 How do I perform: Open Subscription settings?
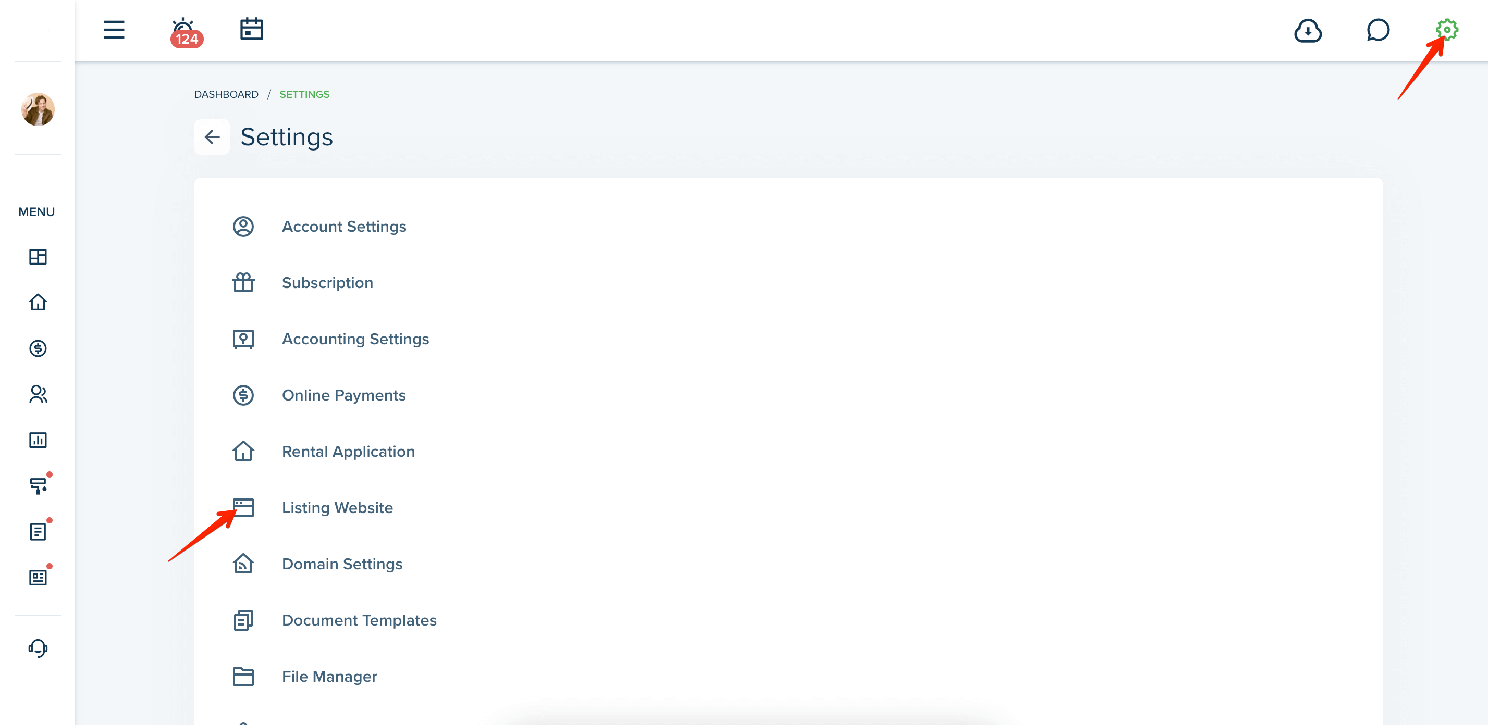point(327,283)
